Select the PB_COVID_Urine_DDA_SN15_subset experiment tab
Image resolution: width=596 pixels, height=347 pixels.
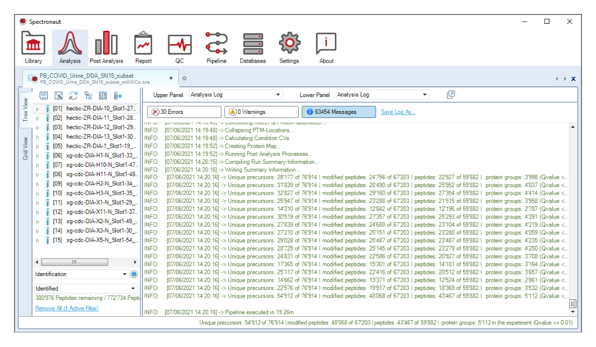click(x=99, y=78)
